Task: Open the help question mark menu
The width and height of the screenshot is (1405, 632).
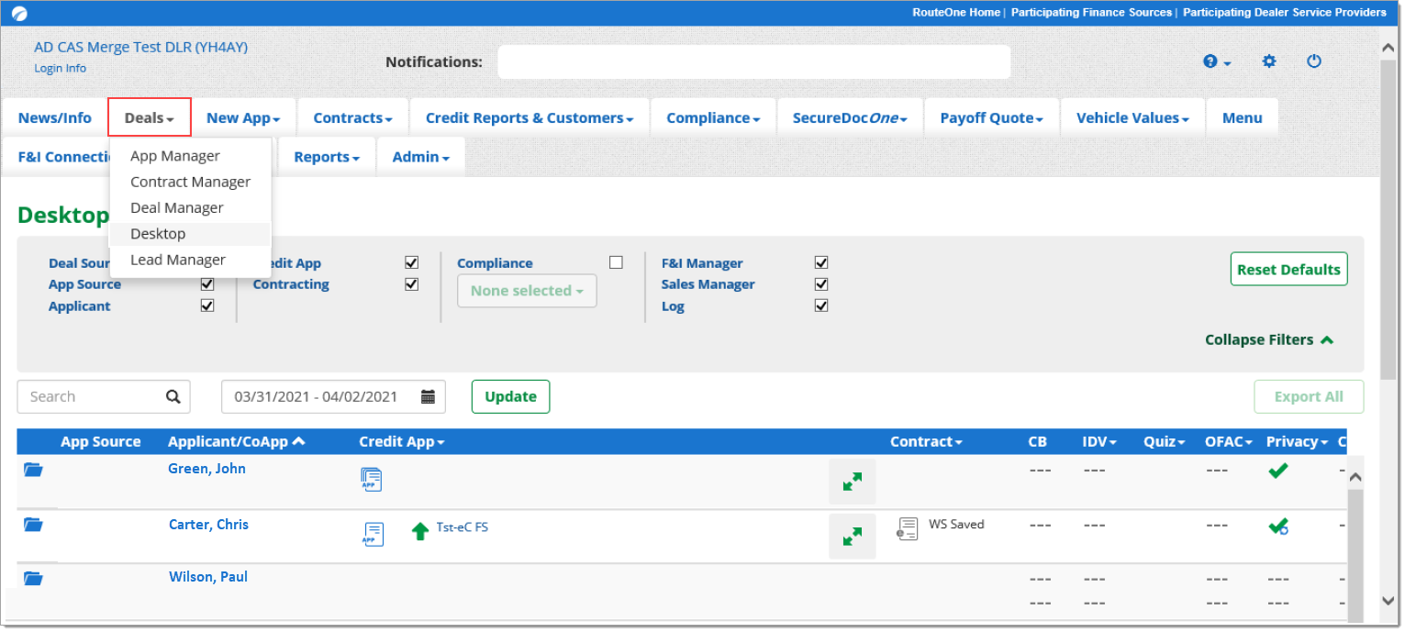Action: [x=1216, y=61]
